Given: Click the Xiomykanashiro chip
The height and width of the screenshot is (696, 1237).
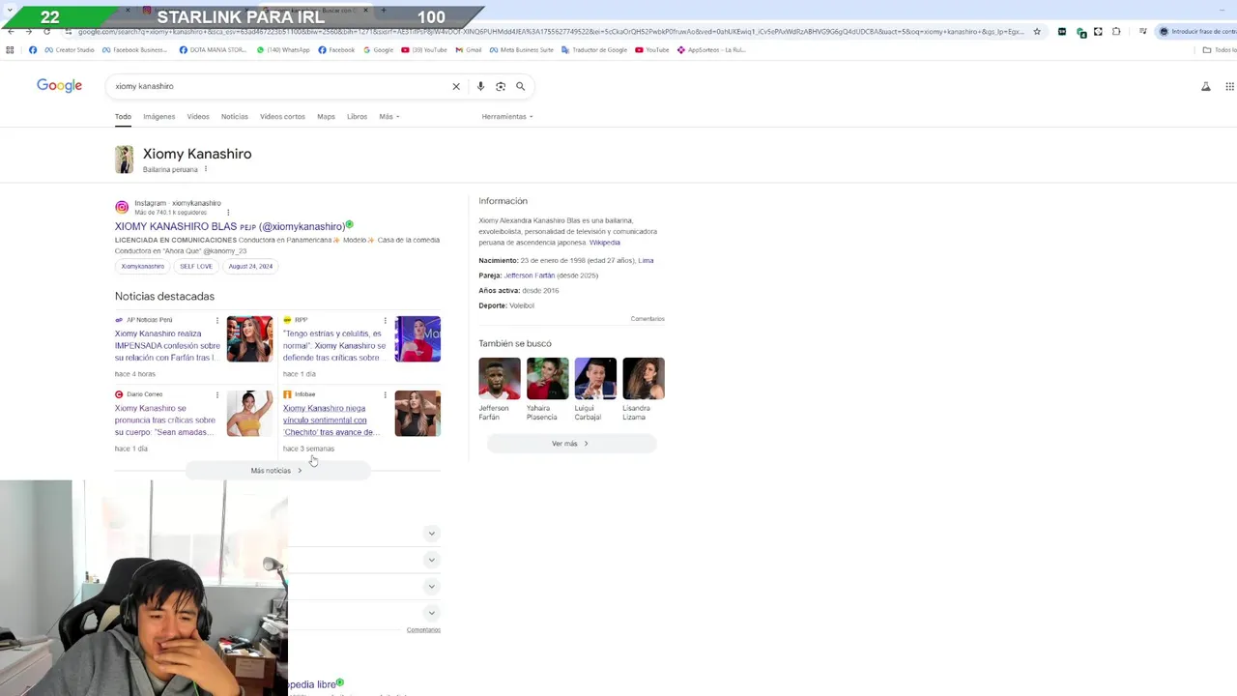Looking at the screenshot, I should [143, 266].
